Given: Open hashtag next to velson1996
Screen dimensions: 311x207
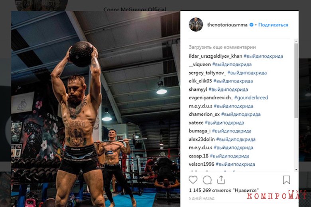Looking at the screenshot, I should coord(235,164).
